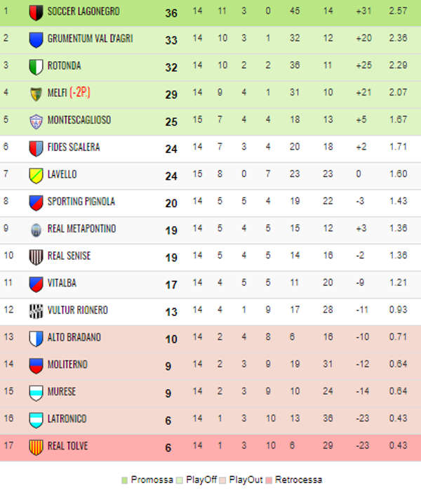Click the Lavello yellow-green shield icon
Image resolution: width=421 pixels, height=493 pixels.
click(x=36, y=176)
